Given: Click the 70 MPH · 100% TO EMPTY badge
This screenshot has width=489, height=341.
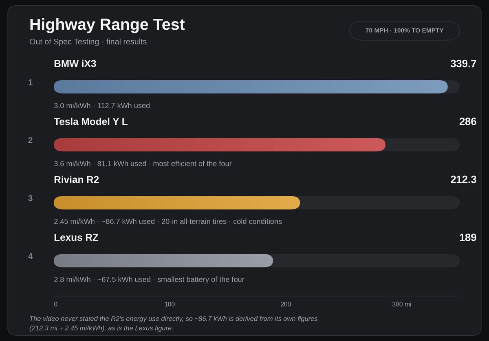Looking at the screenshot, I should pyautogui.click(x=404, y=31).
